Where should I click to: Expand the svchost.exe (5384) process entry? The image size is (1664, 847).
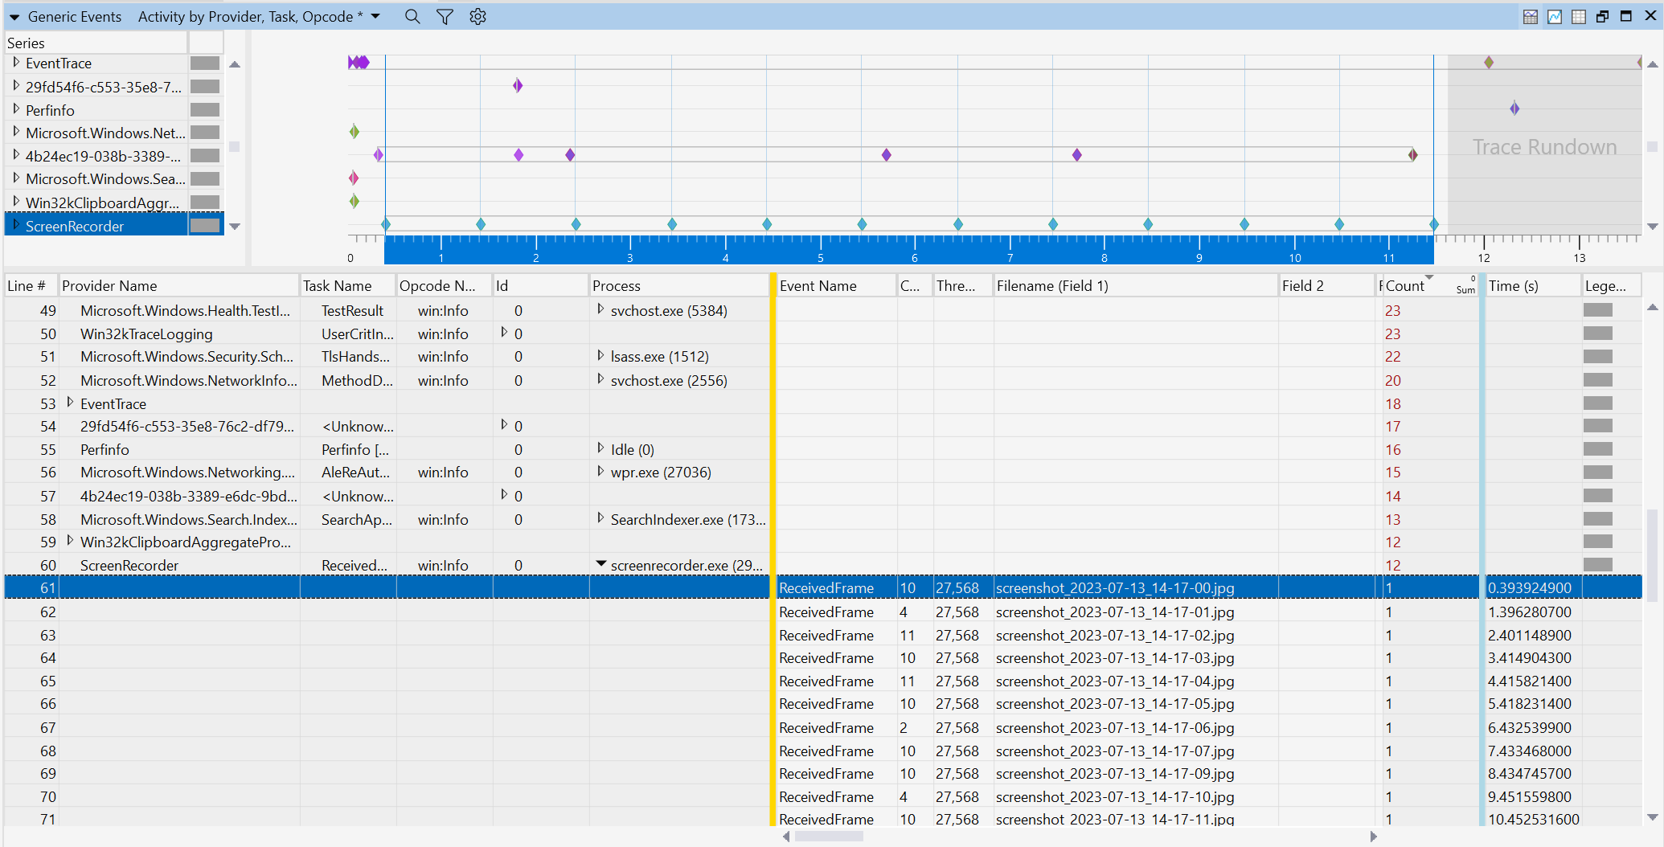click(x=601, y=310)
